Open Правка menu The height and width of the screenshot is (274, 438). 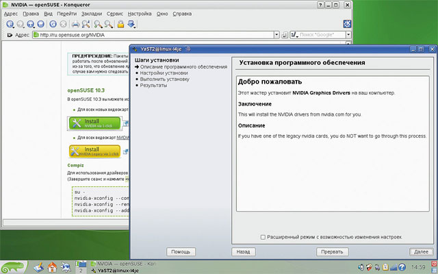(31, 14)
